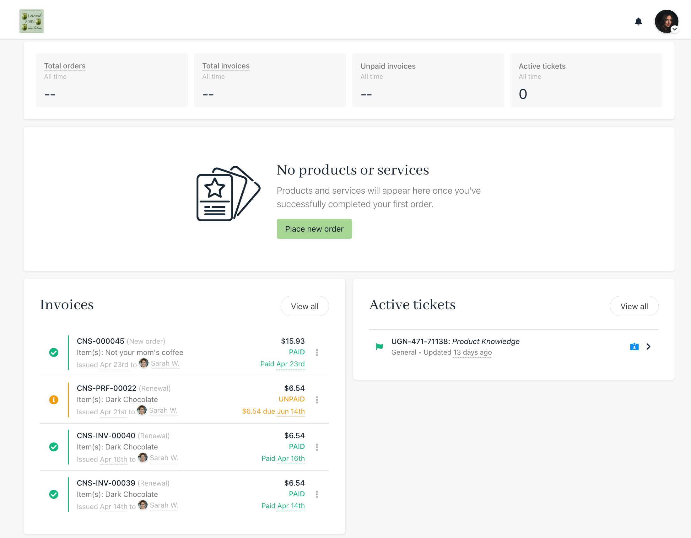Open options menu for invoice CNS-000045
This screenshot has height=538, width=691.
coord(317,352)
